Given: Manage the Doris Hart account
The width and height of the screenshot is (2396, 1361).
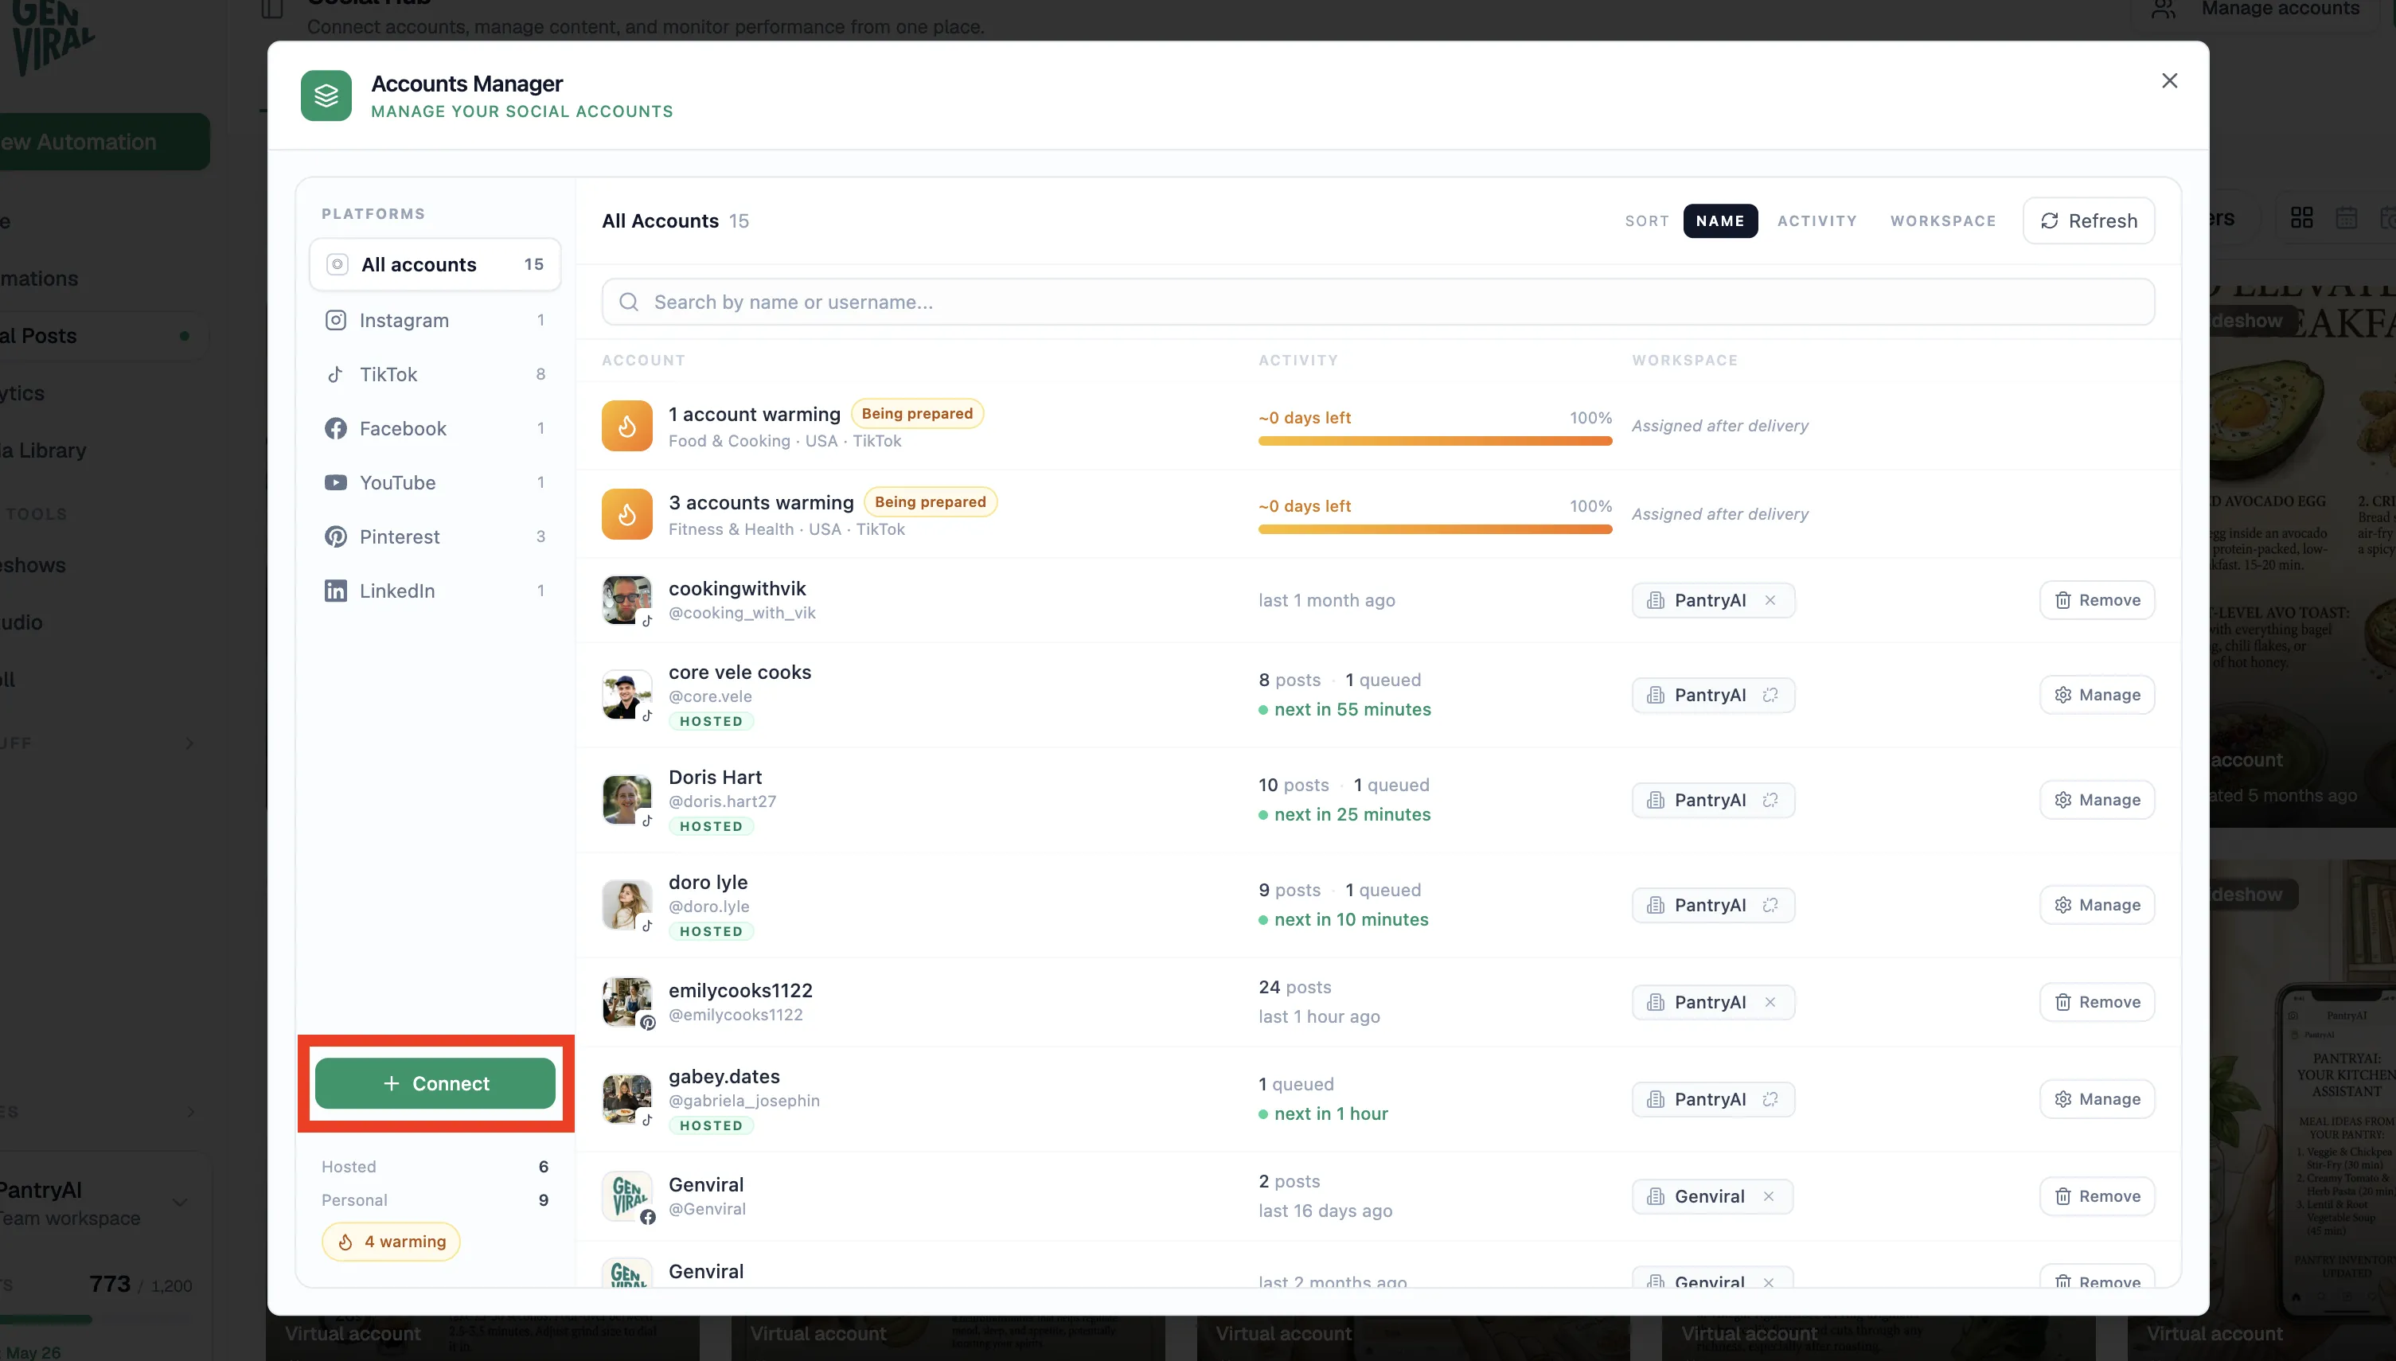Looking at the screenshot, I should [x=2097, y=801].
